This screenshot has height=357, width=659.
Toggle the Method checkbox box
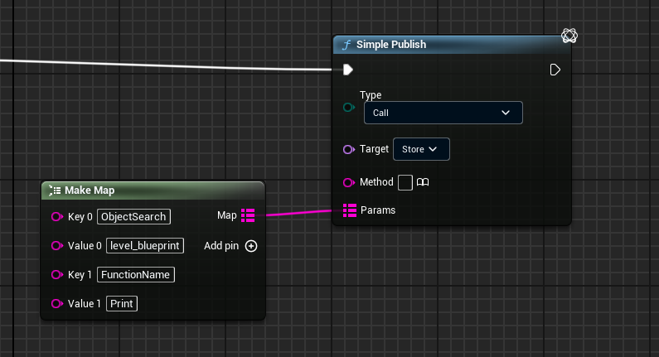[x=405, y=182]
